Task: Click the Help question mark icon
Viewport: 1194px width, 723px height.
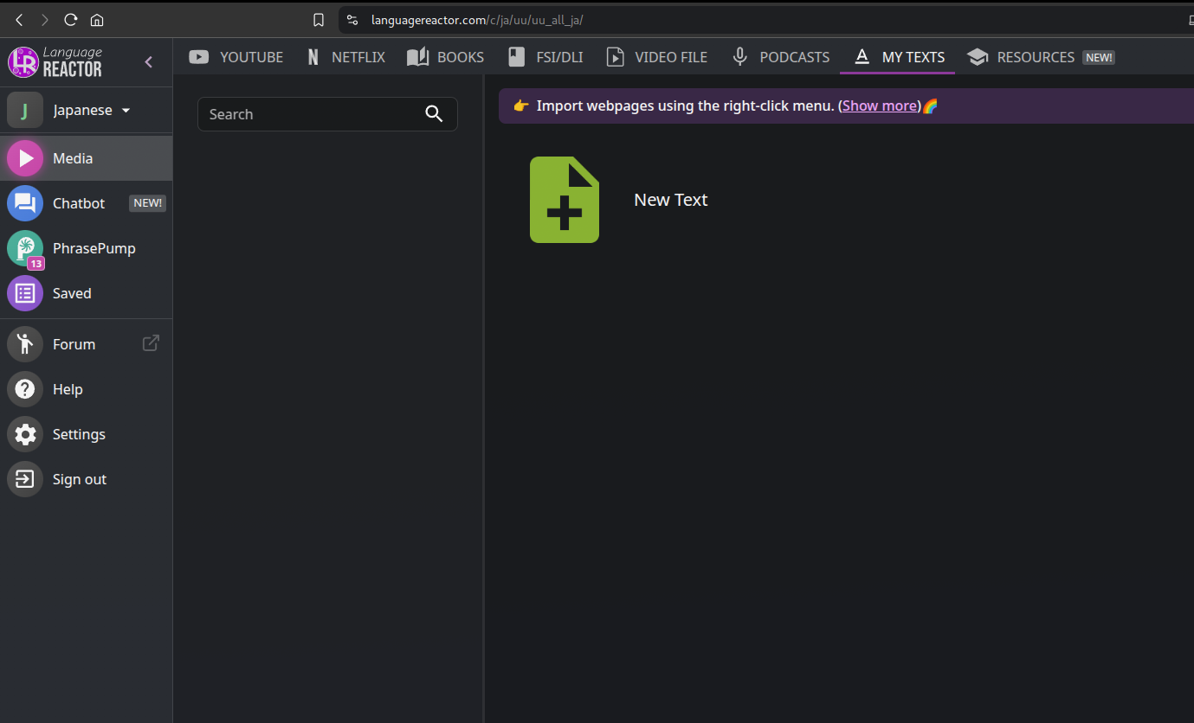Action: pyautogui.click(x=25, y=389)
